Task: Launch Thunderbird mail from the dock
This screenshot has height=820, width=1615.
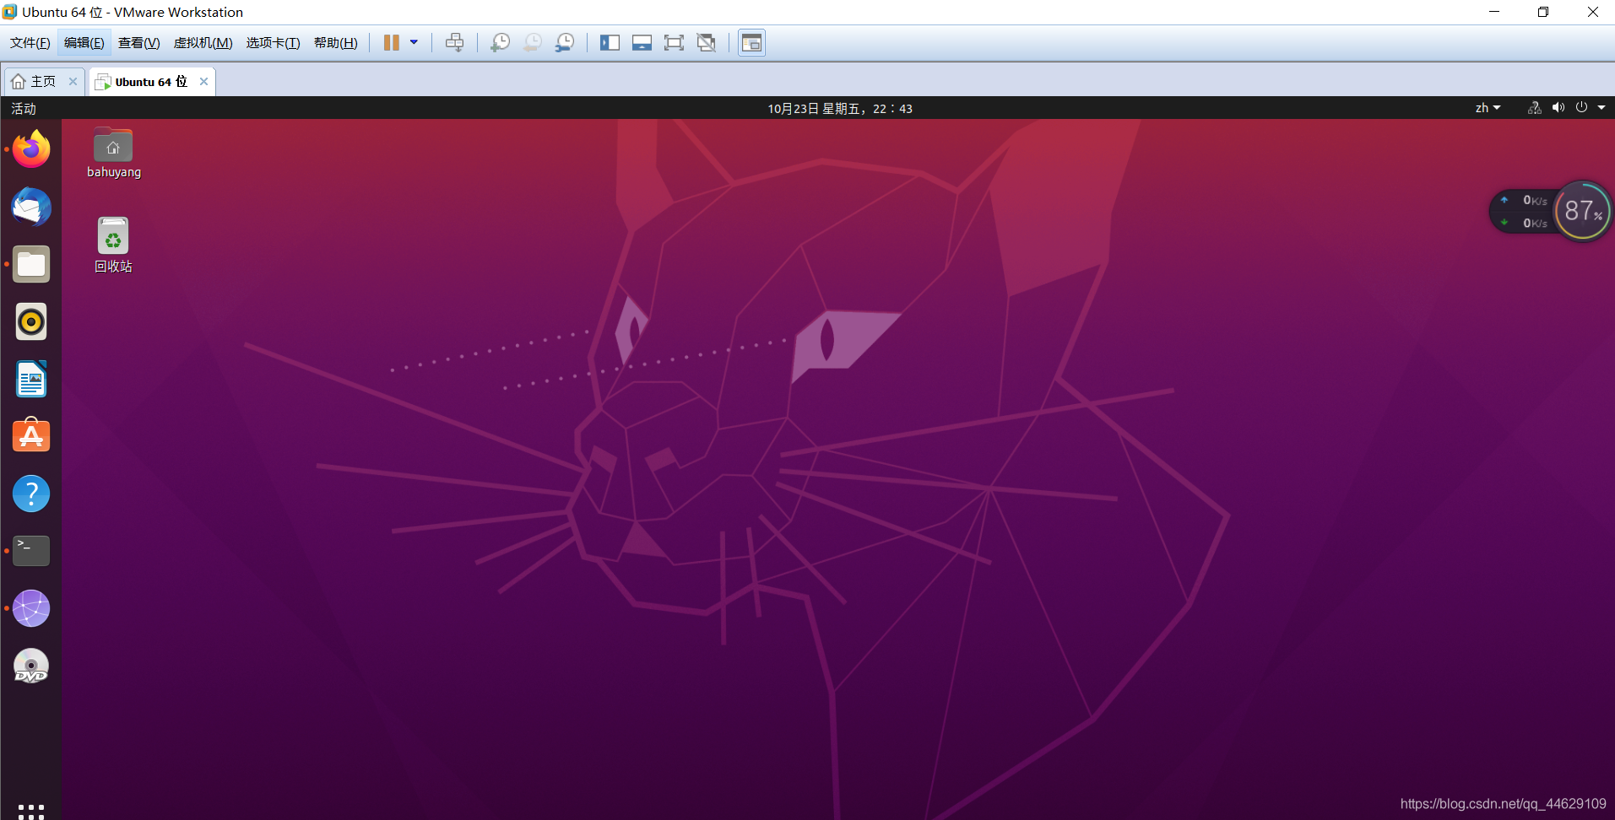Action: [x=31, y=207]
